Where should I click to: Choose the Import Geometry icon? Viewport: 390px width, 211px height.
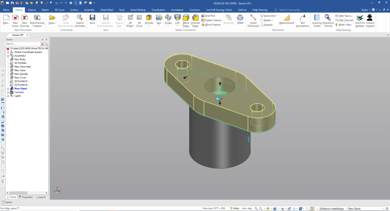(x=80, y=17)
